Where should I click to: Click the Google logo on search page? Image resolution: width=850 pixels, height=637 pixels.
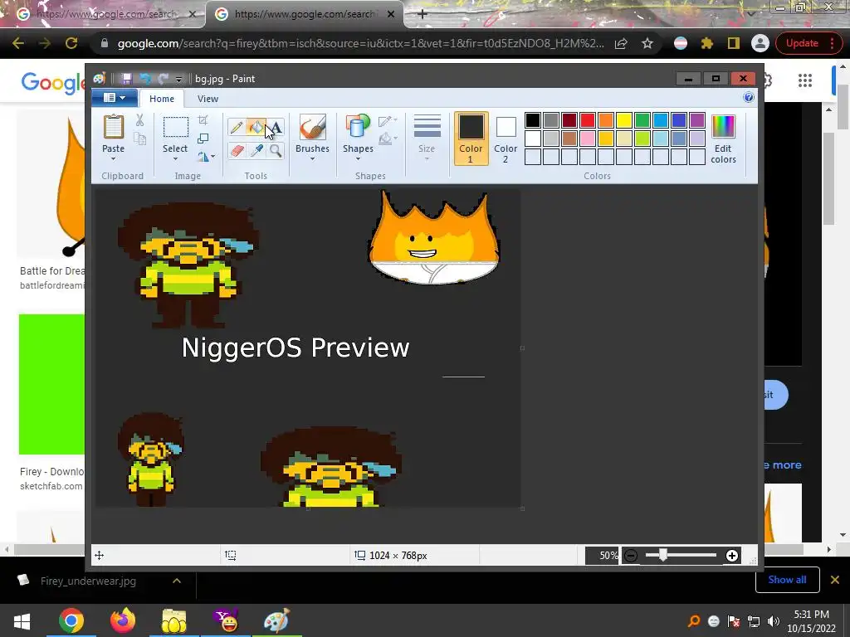(53, 83)
